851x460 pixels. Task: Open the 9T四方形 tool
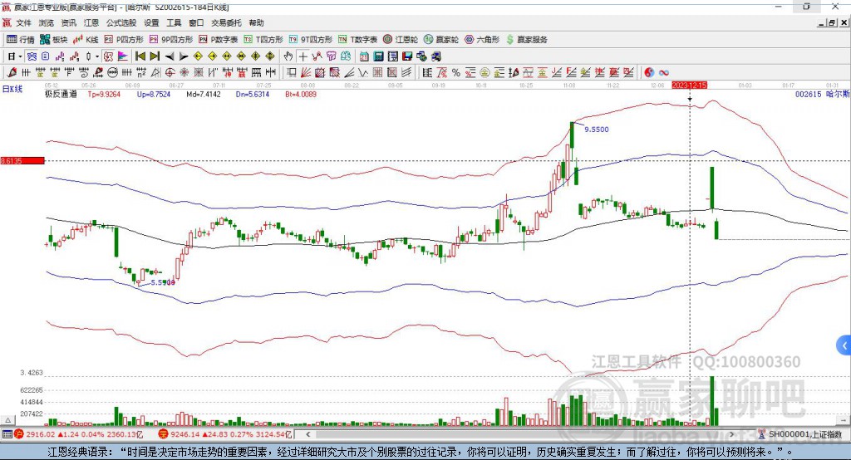311,40
